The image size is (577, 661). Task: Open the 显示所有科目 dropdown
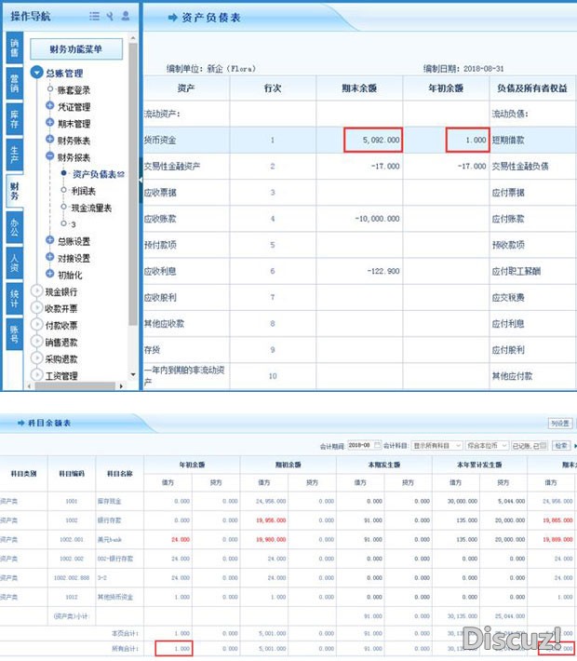437,445
